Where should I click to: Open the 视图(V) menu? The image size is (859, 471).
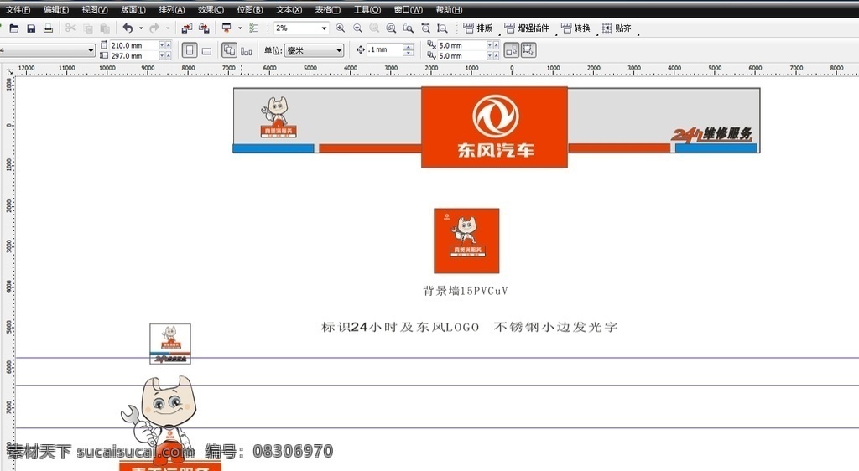pyautogui.click(x=95, y=10)
